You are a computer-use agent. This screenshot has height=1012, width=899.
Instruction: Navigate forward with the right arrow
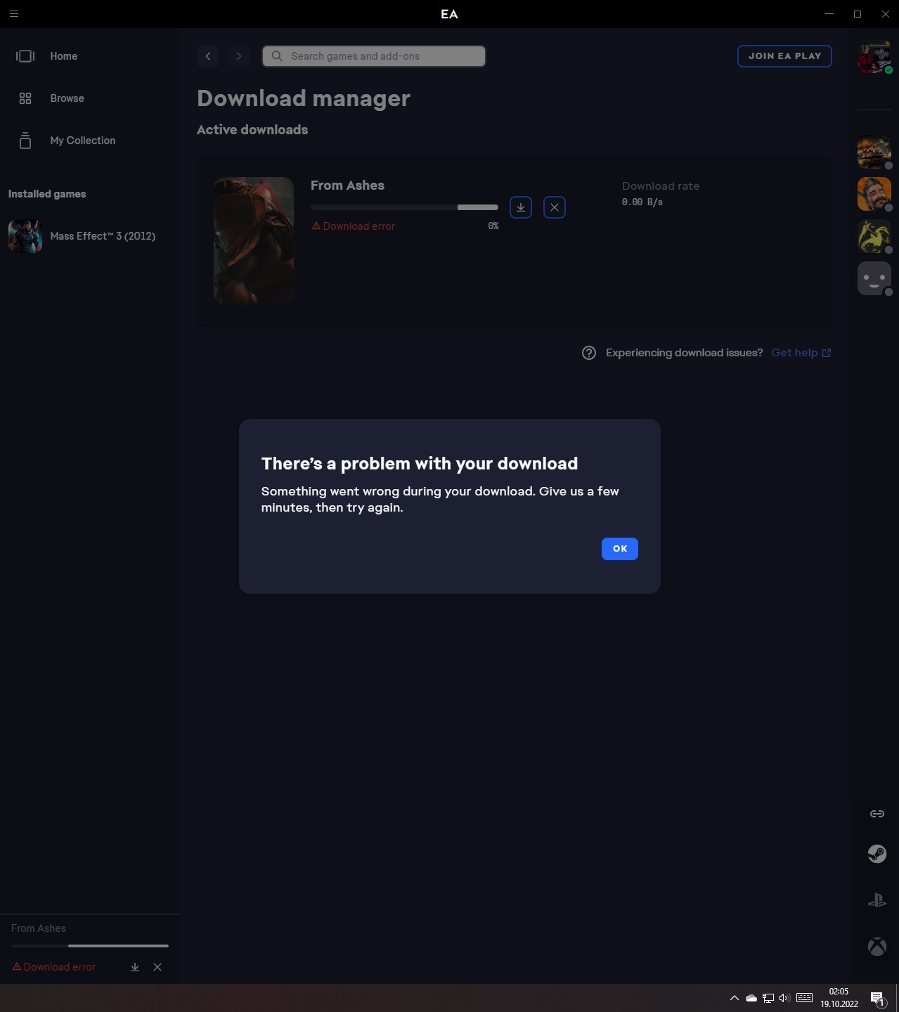[x=239, y=56]
